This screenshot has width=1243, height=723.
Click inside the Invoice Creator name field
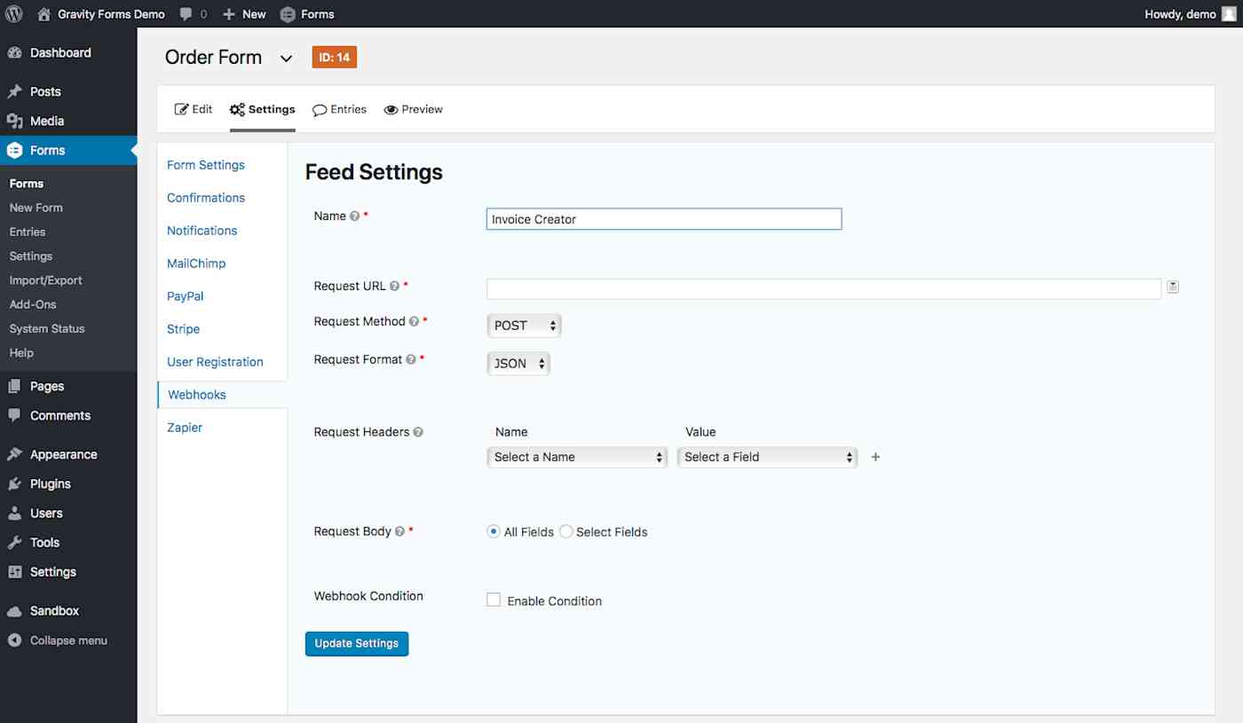click(663, 218)
